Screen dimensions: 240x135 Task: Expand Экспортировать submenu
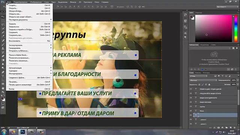(29, 45)
